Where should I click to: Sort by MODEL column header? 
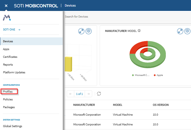point(118,105)
